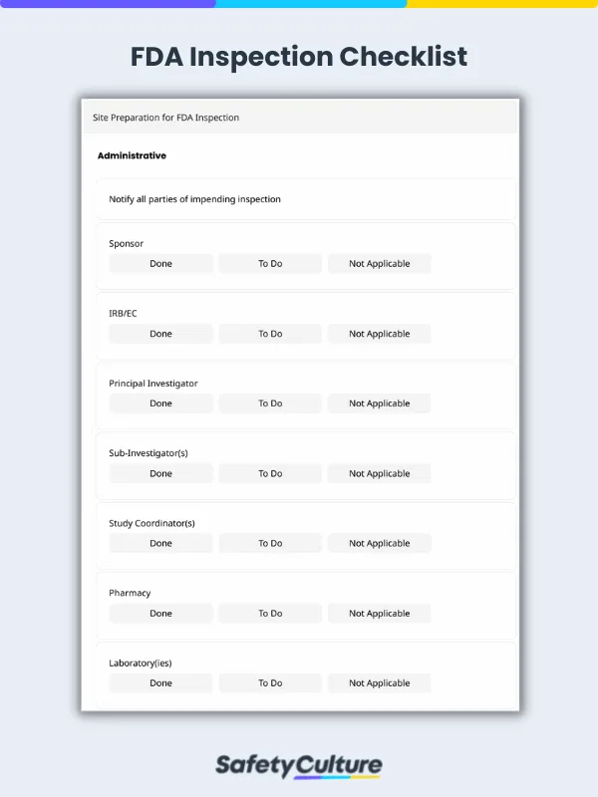Click the notify all parties inspection item
The height and width of the screenshot is (797, 598).
click(193, 199)
